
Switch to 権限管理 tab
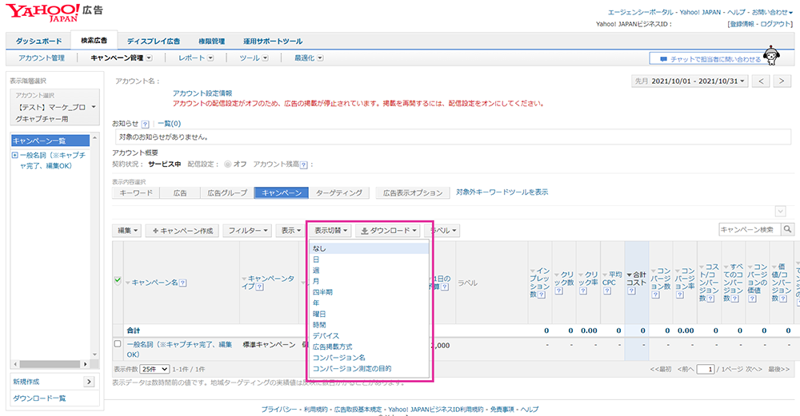pos(211,41)
